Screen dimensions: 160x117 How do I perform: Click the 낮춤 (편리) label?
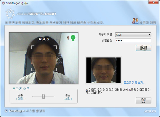[x=20, y=97]
